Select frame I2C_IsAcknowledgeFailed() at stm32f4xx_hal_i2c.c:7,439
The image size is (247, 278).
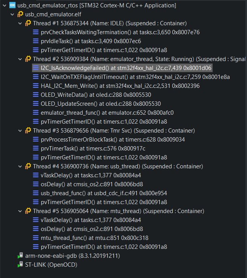pyautogui.click(x=126, y=68)
